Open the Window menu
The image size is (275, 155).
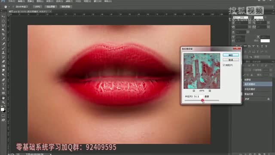[98, 1]
